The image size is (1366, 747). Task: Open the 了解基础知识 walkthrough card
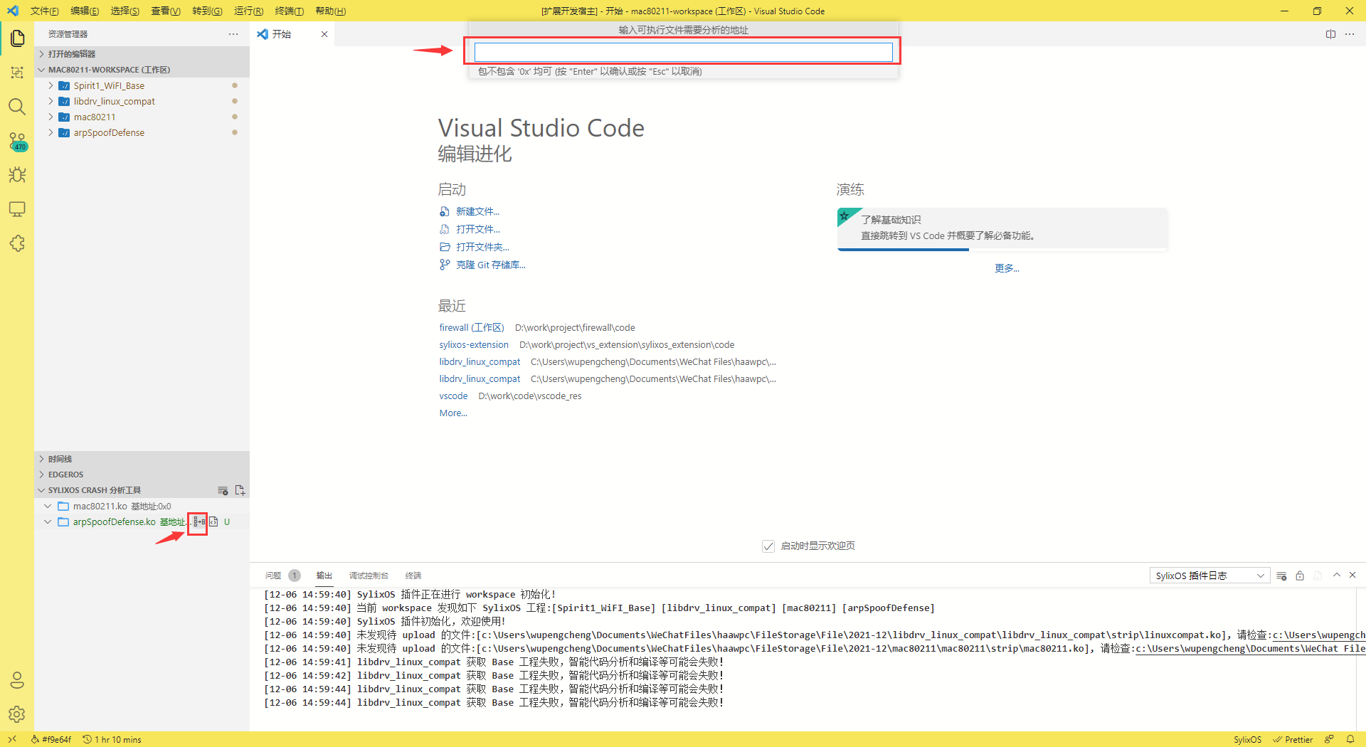(x=1002, y=228)
